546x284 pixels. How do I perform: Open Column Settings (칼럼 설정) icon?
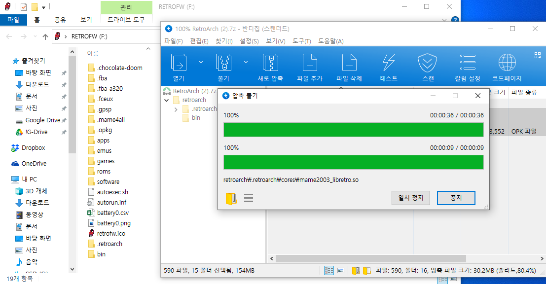(467, 62)
